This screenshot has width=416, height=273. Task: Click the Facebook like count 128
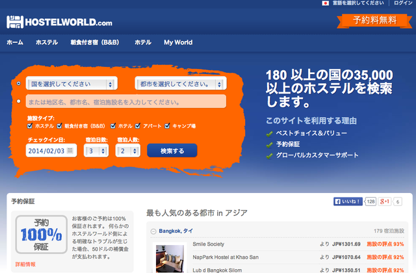[370, 201]
